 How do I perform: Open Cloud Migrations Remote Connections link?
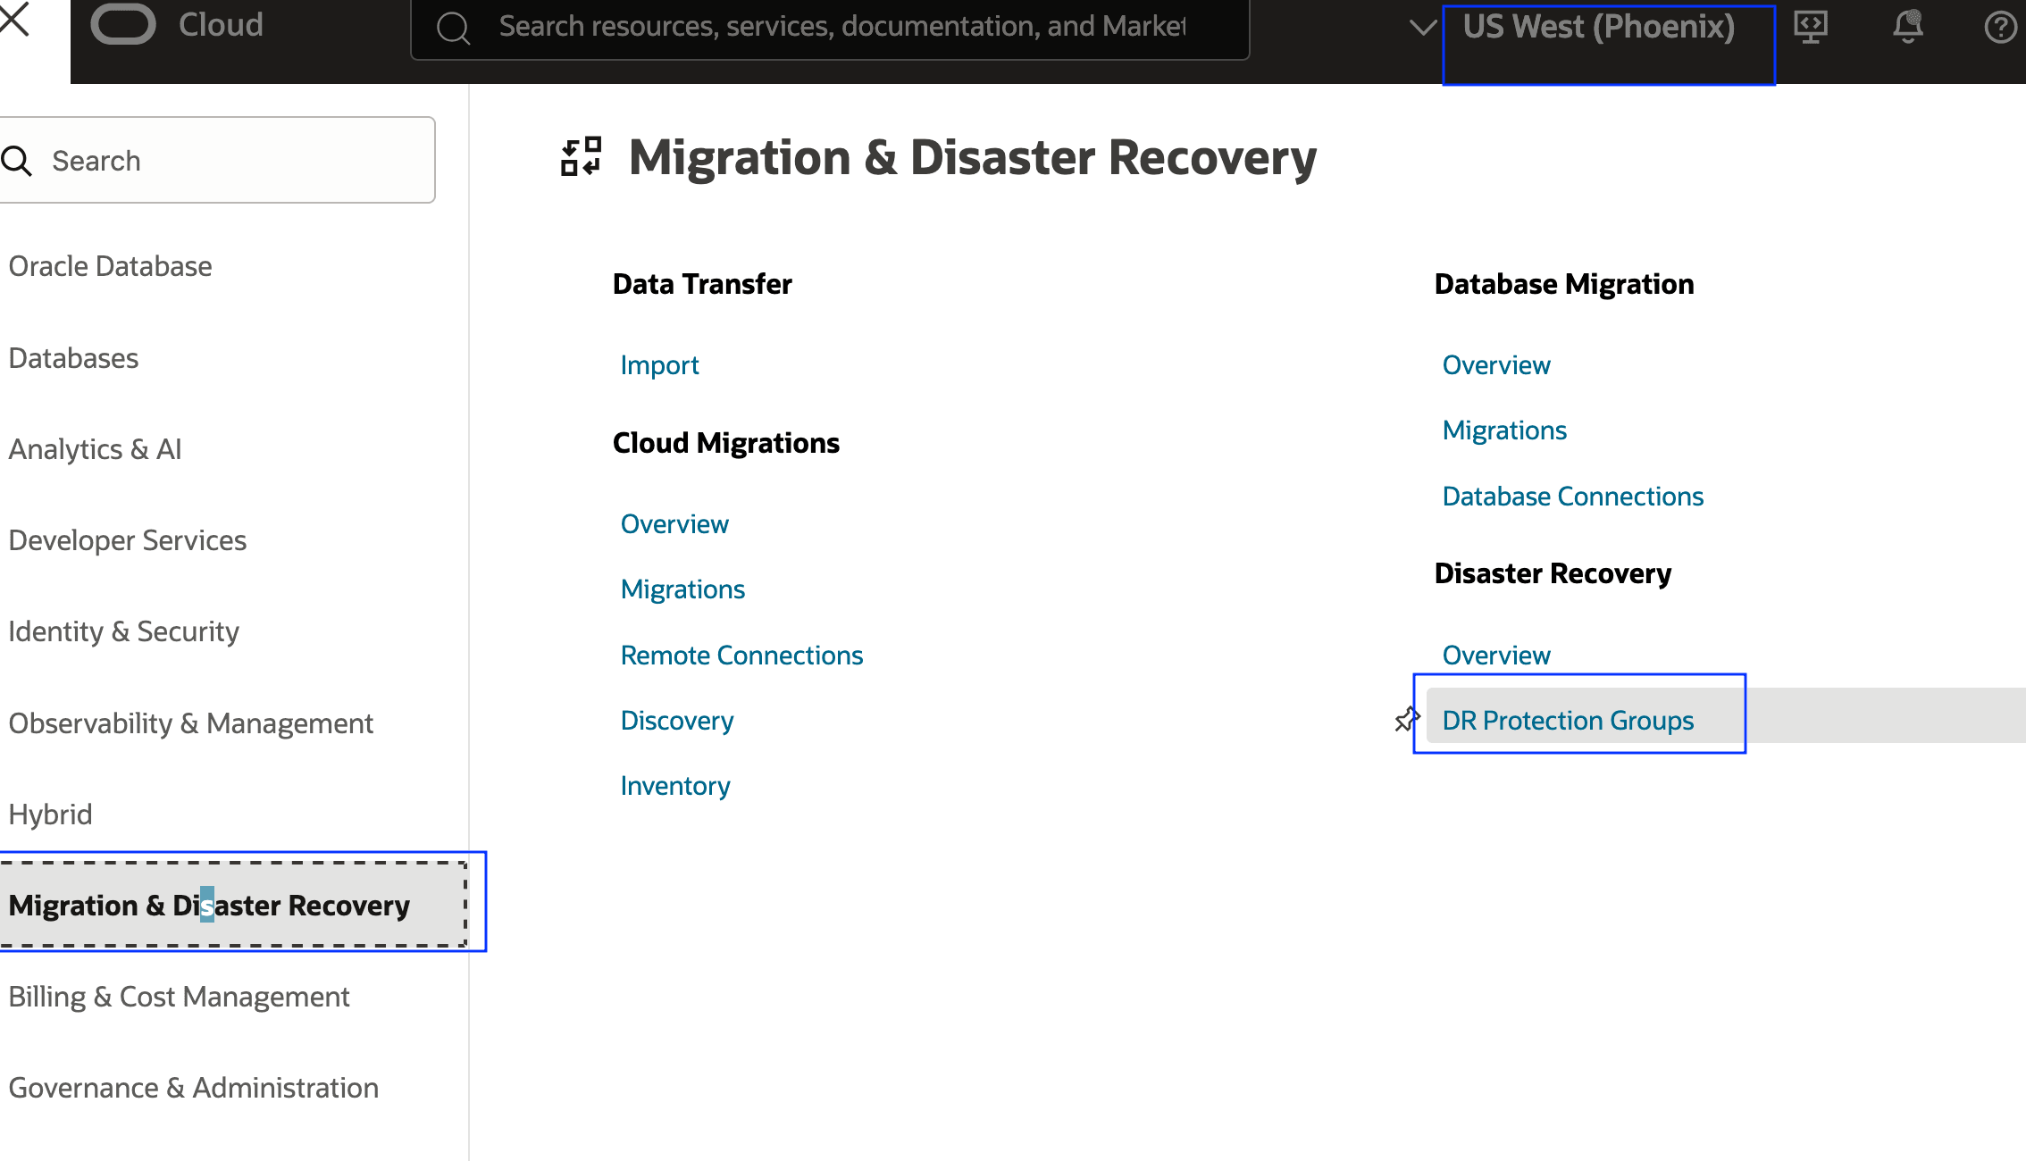tap(741, 656)
